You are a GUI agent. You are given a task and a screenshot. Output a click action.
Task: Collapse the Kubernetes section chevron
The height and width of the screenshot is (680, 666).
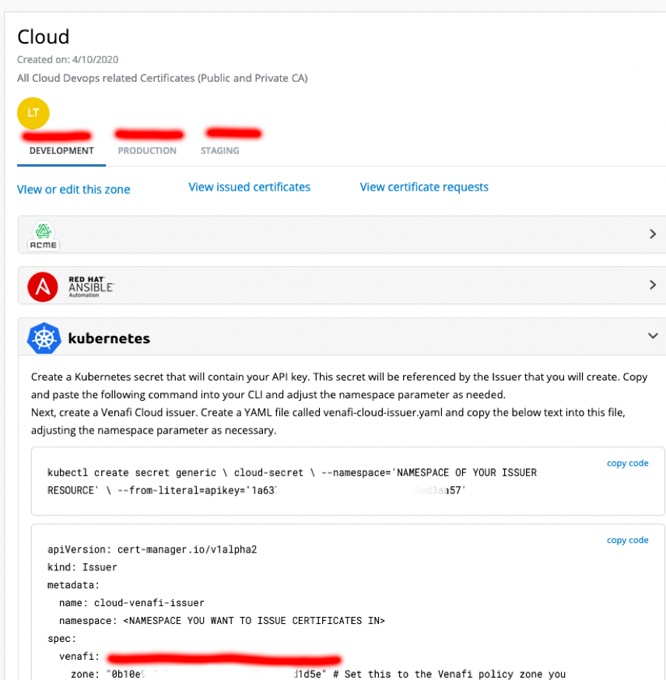tap(652, 336)
